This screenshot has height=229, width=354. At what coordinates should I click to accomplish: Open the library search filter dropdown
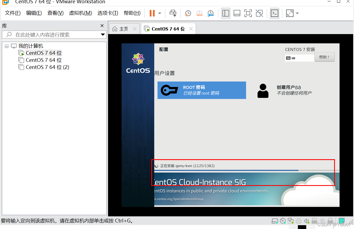click(103, 35)
